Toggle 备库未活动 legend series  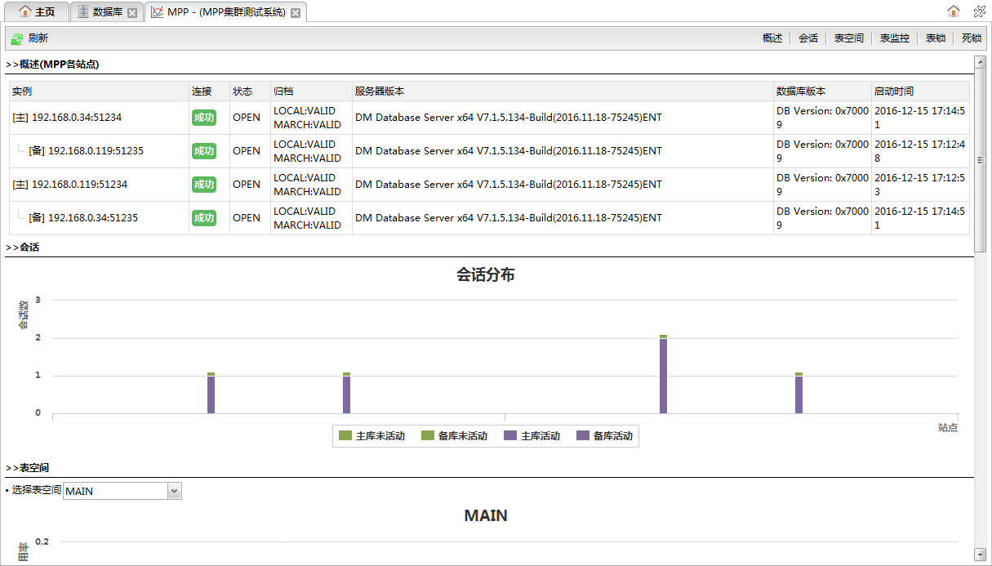[454, 436]
